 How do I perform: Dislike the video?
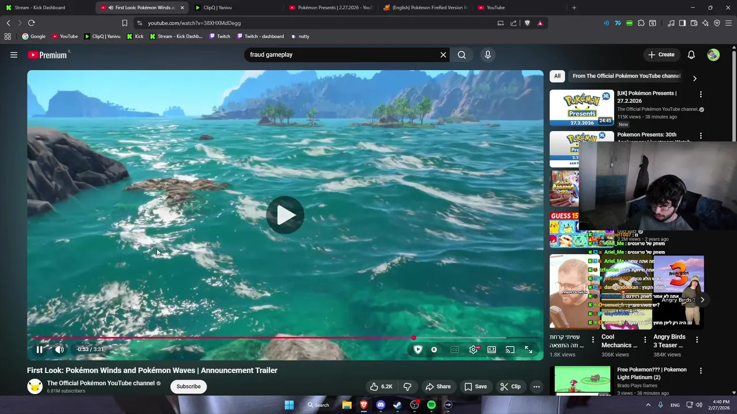(408, 386)
